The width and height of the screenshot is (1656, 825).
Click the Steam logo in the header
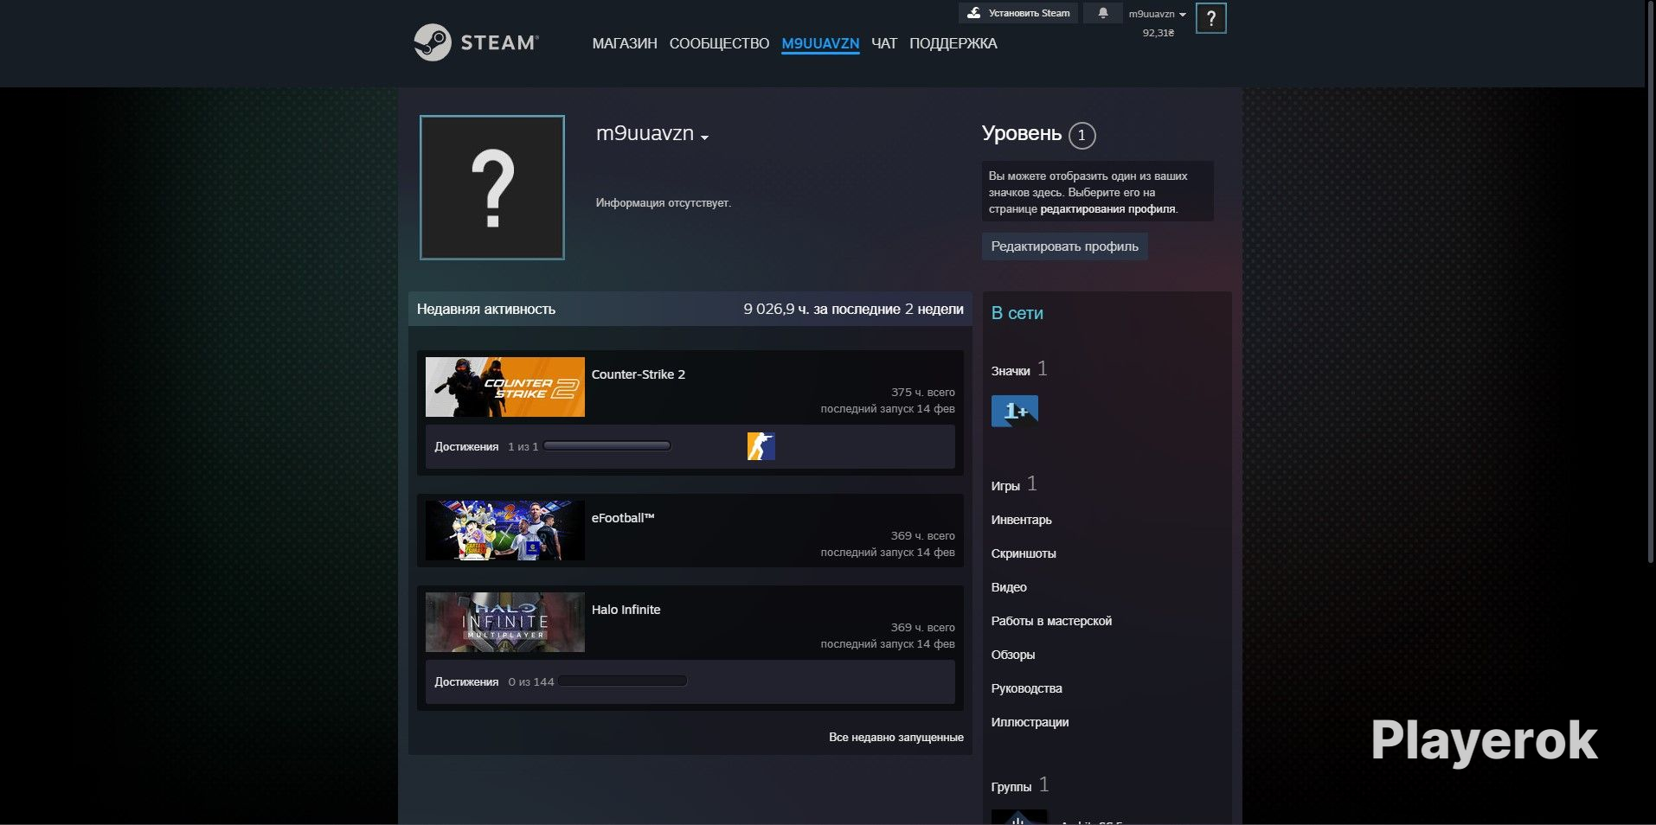(x=476, y=42)
